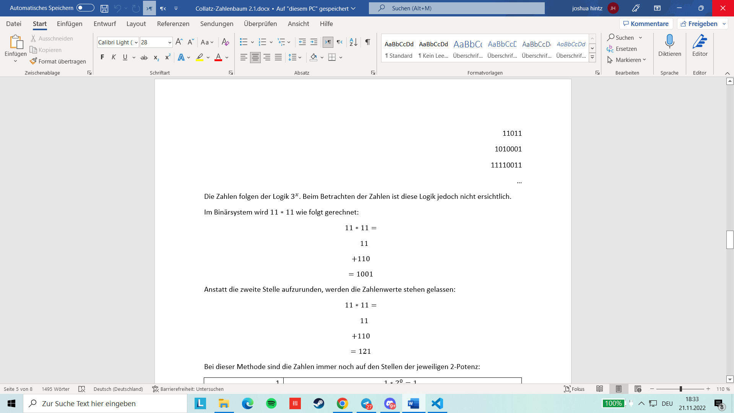Click the zoom slider handle

[680, 389]
